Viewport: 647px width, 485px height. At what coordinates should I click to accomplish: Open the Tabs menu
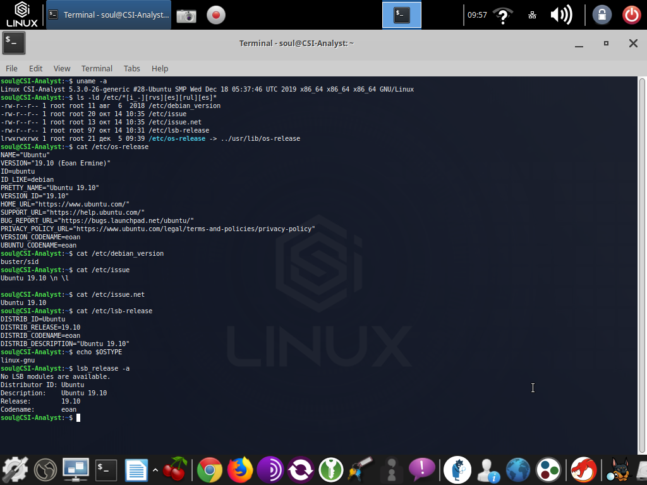click(131, 68)
